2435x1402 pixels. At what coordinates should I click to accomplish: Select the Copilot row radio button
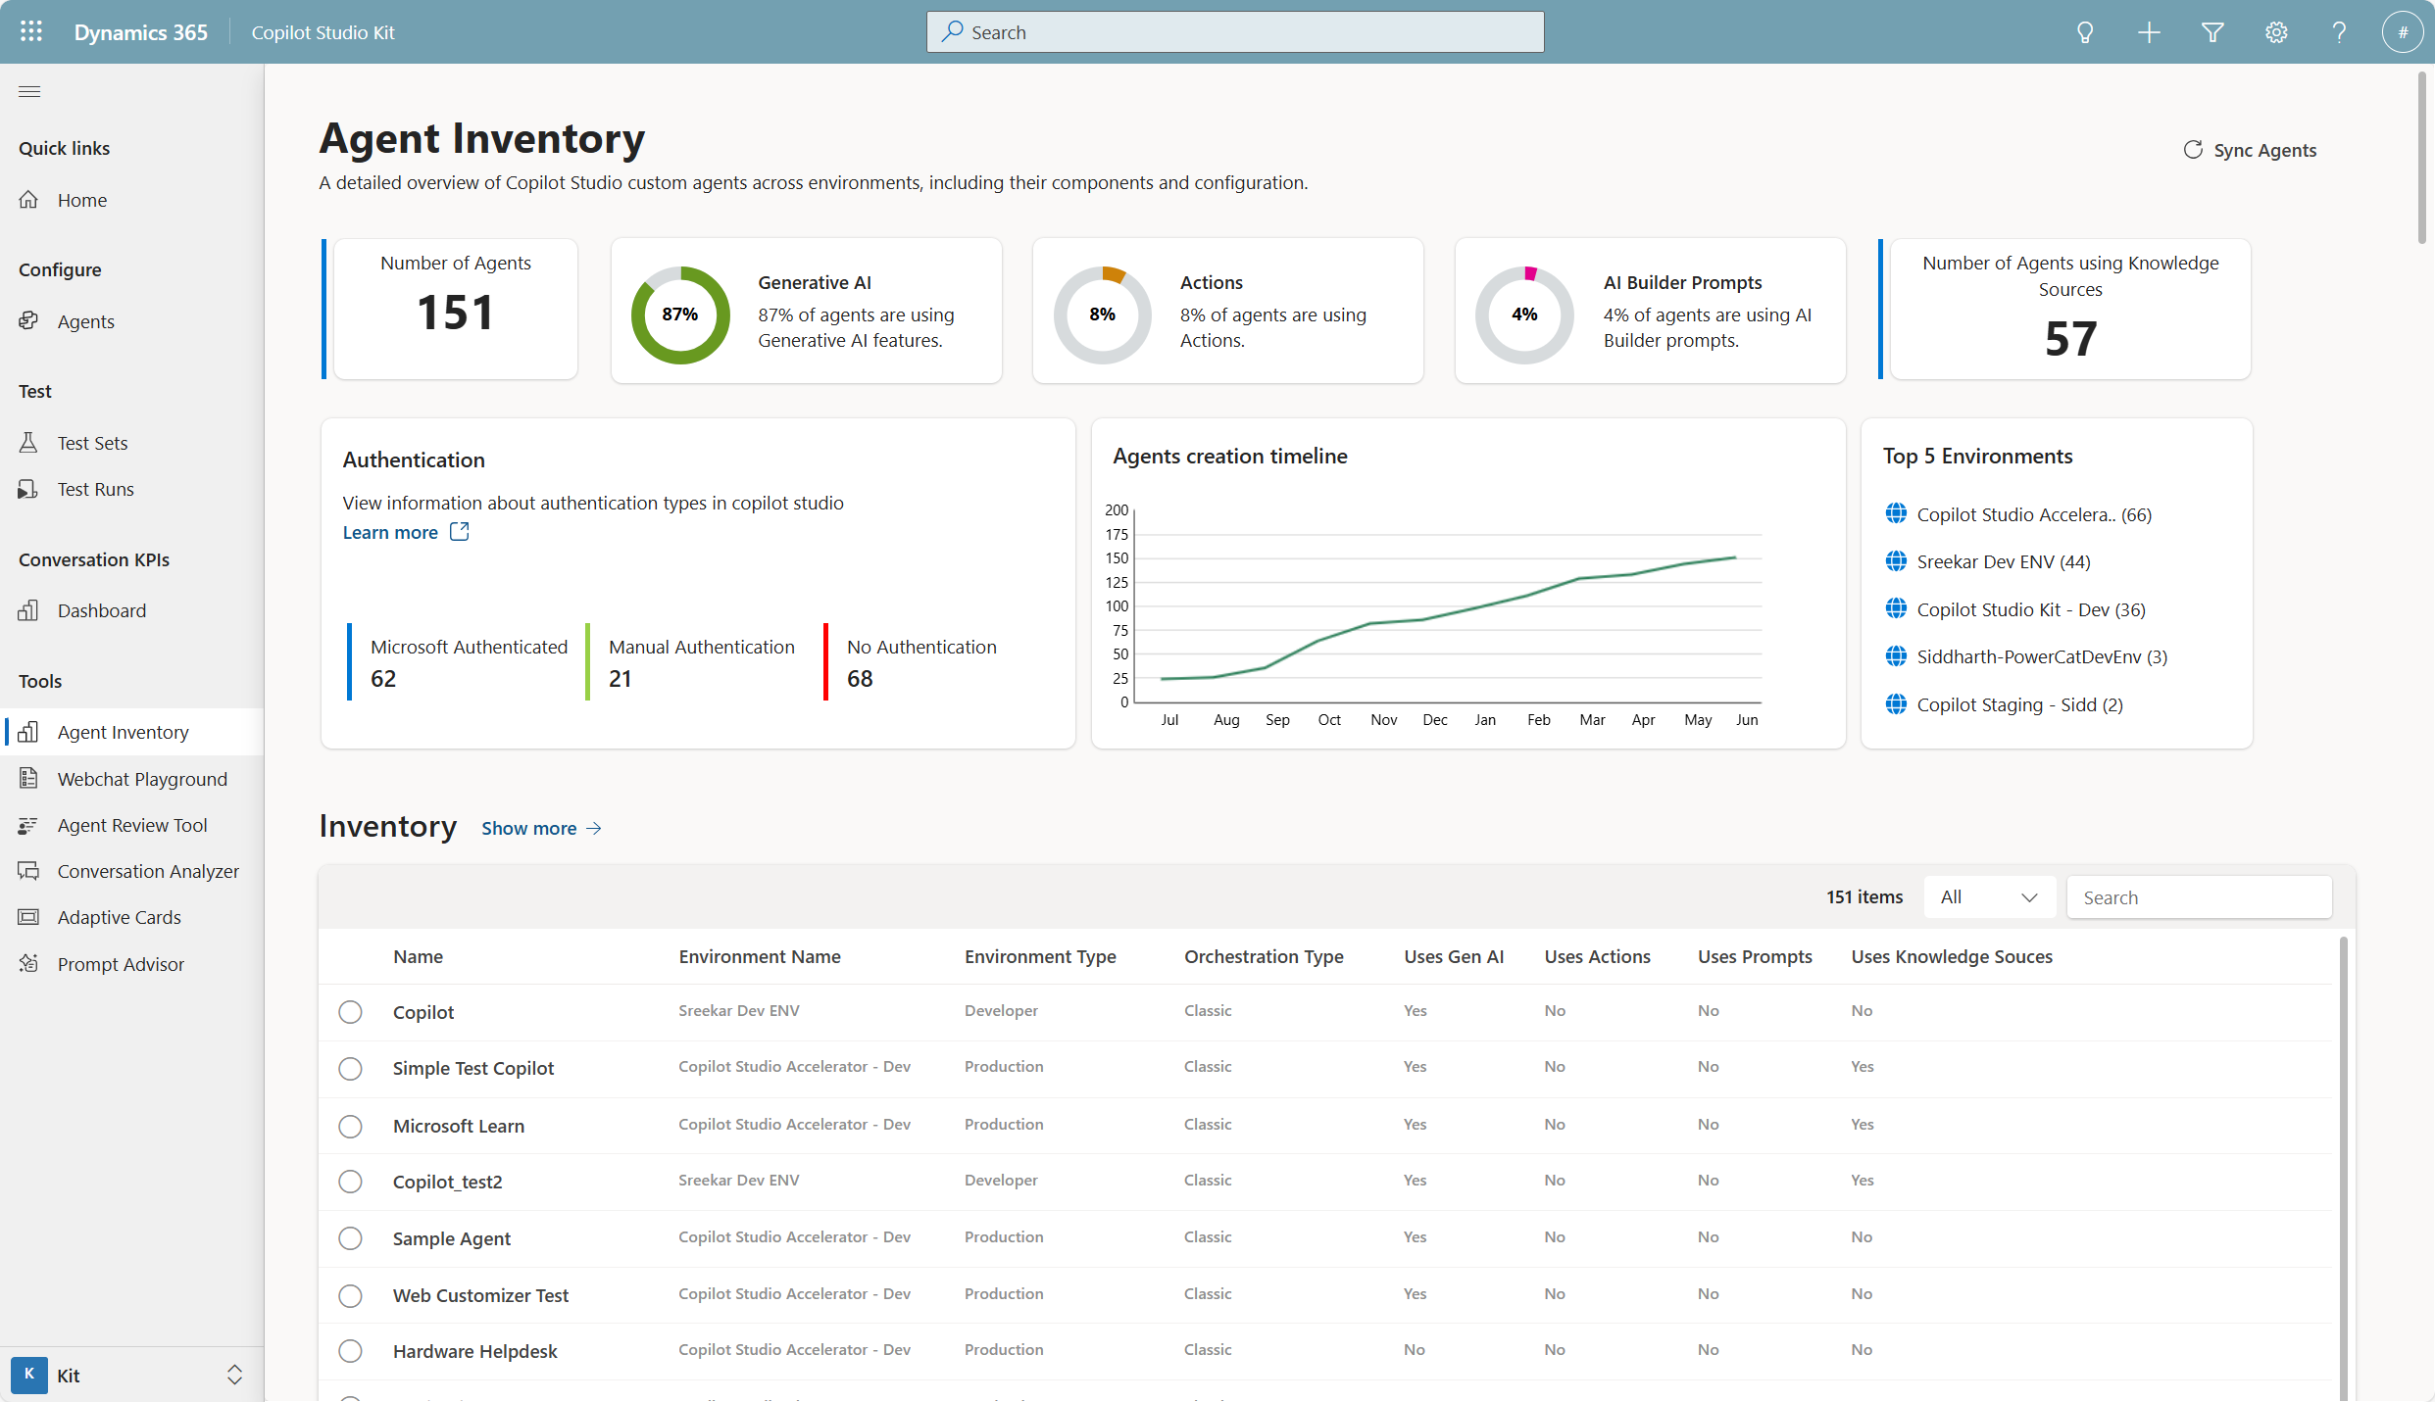tap(350, 1012)
